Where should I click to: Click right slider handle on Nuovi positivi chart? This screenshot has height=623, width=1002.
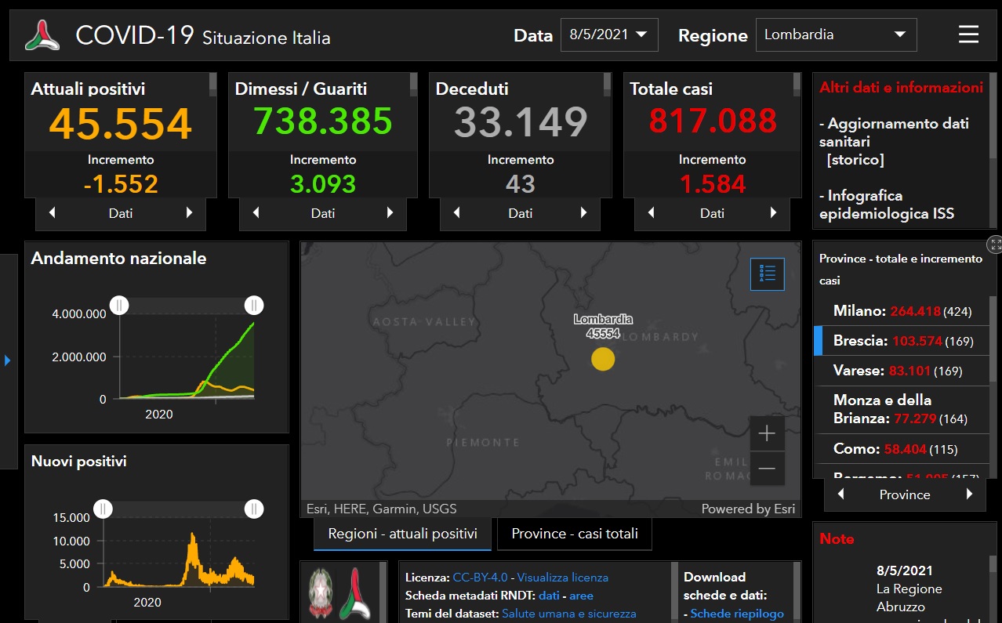click(x=253, y=509)
